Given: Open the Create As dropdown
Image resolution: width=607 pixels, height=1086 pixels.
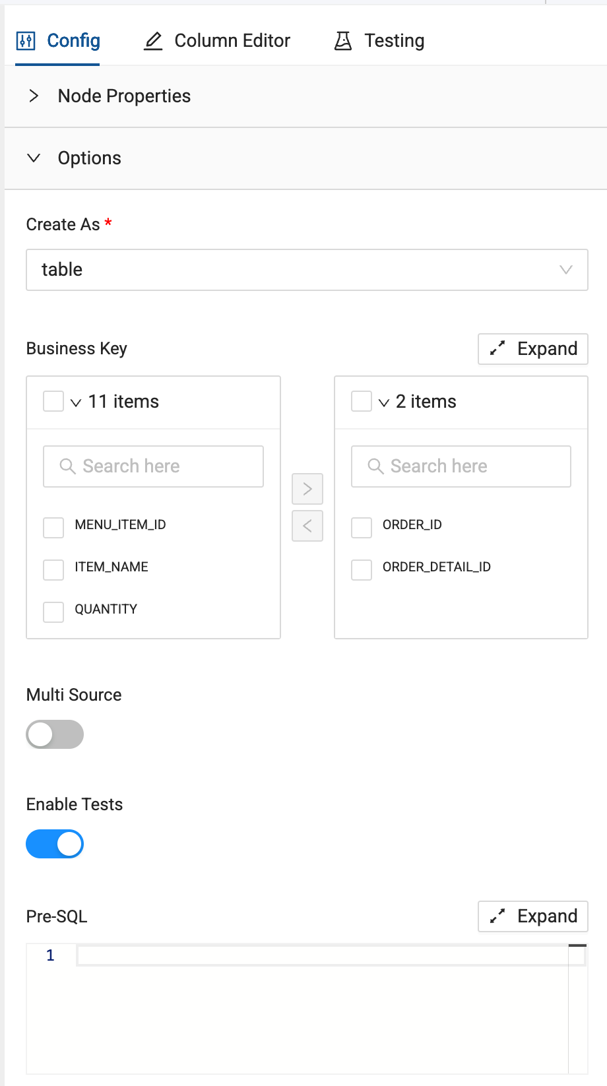Looking at the screenshot, I should click(x=307, y=270).
